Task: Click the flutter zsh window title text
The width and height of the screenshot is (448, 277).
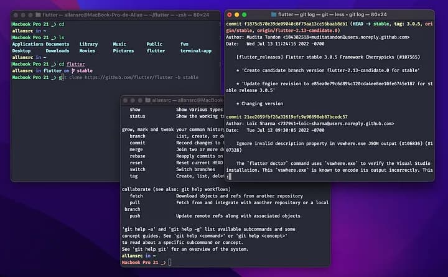Action: coord(126,15)
